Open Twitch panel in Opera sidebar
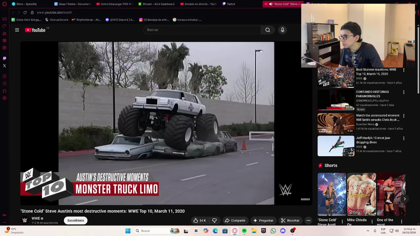This screenshot has width=420, height=236. [x=4, y=58]
